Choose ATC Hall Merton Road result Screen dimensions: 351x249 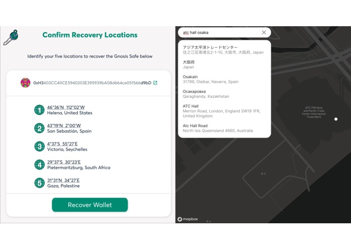[224, 111]
